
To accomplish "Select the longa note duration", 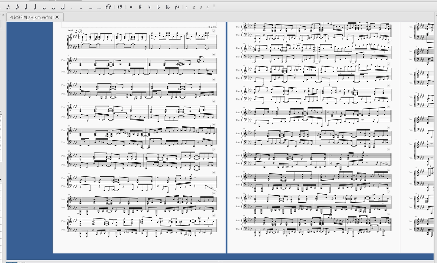I will pos(63,7).
